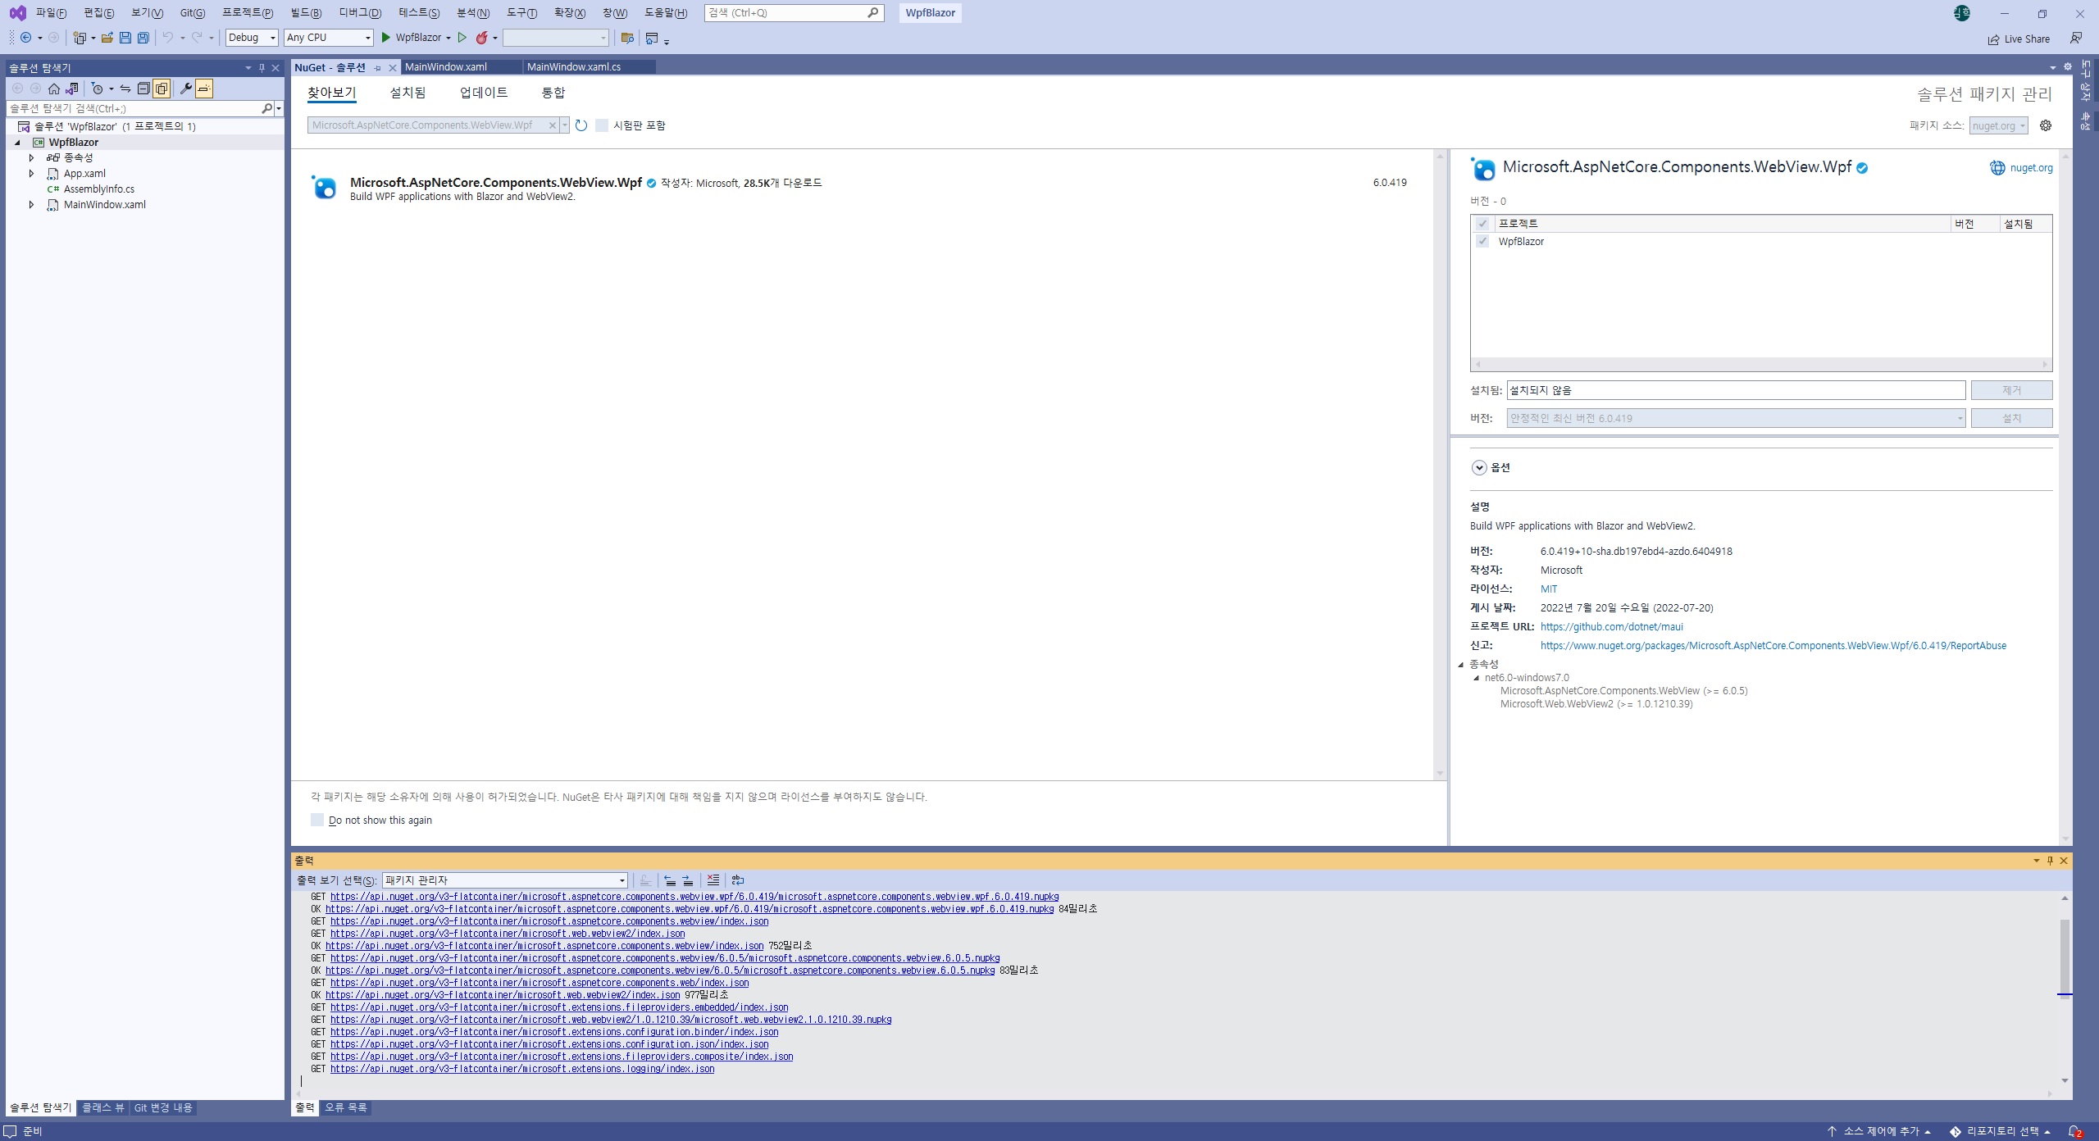Expand the Dependencies (종속성) tree node
2099x1141 pixels.
[x=31, y=157]
